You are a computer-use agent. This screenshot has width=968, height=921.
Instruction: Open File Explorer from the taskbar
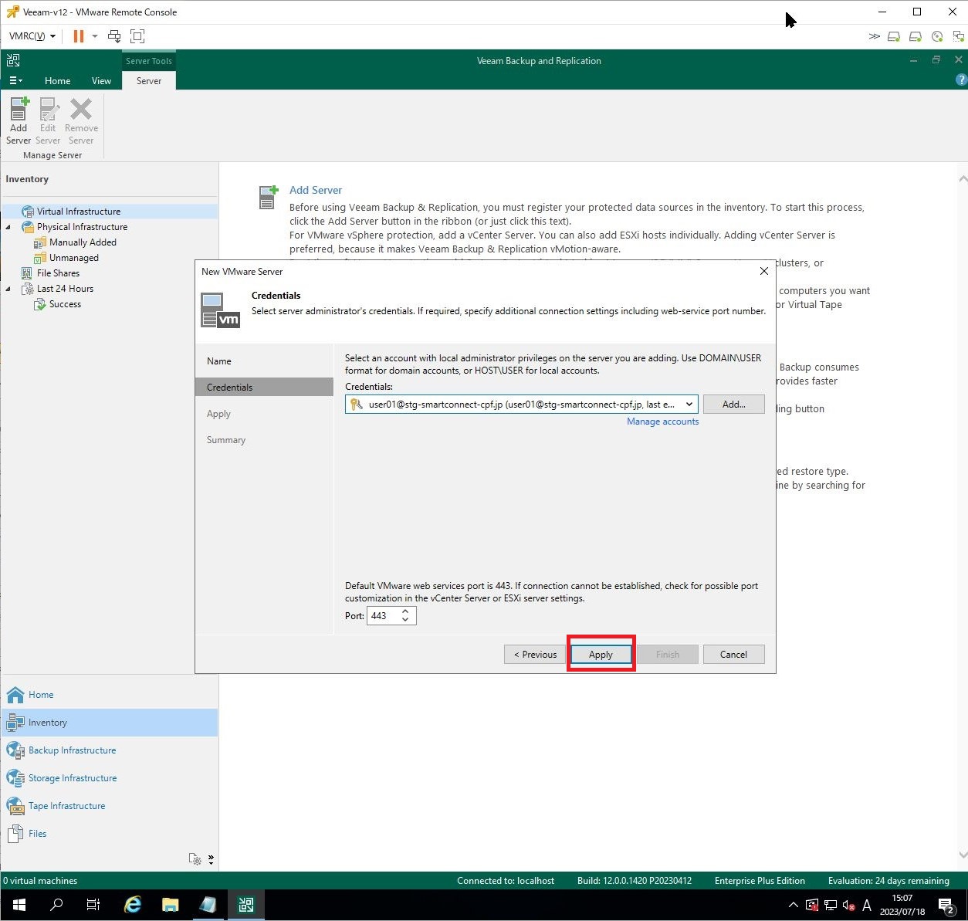pos(171,905)
